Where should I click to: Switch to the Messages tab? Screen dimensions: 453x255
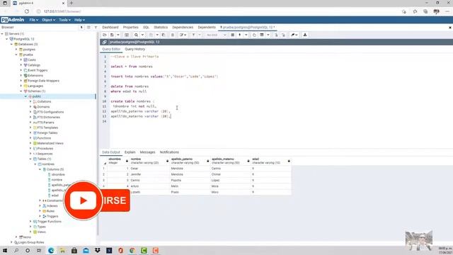click(x=147, y=152)
